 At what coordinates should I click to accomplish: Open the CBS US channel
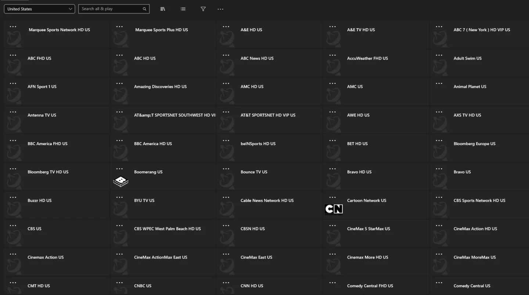[35, 229]
